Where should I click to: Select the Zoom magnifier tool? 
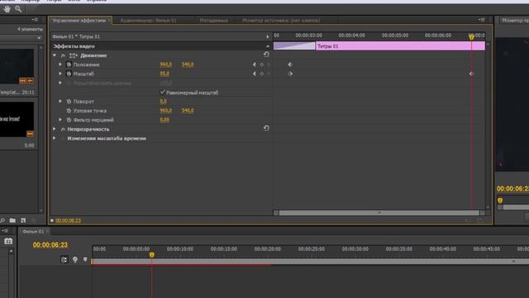pos(18,9)
